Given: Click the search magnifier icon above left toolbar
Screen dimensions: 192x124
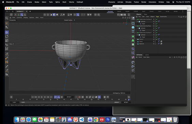Looking at the screenshot, I should (x=6, y=18).
